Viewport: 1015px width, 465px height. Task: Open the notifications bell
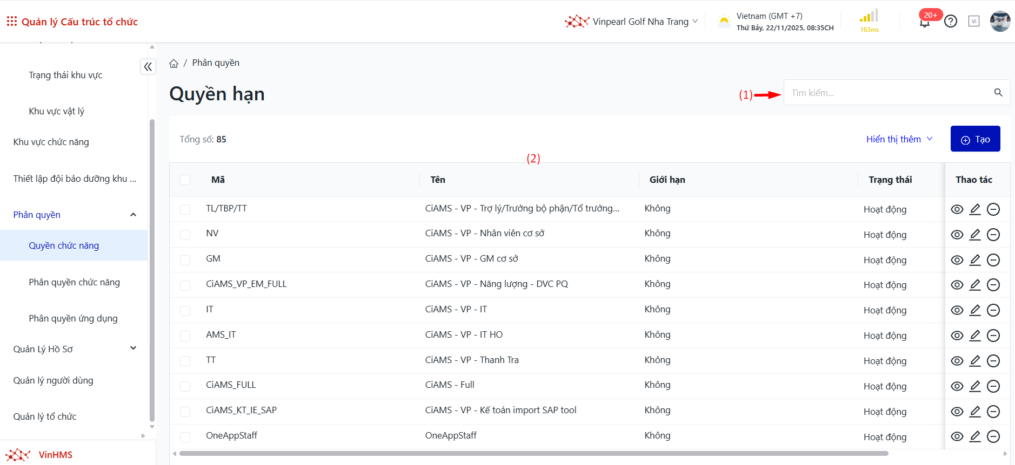point(925,22)
